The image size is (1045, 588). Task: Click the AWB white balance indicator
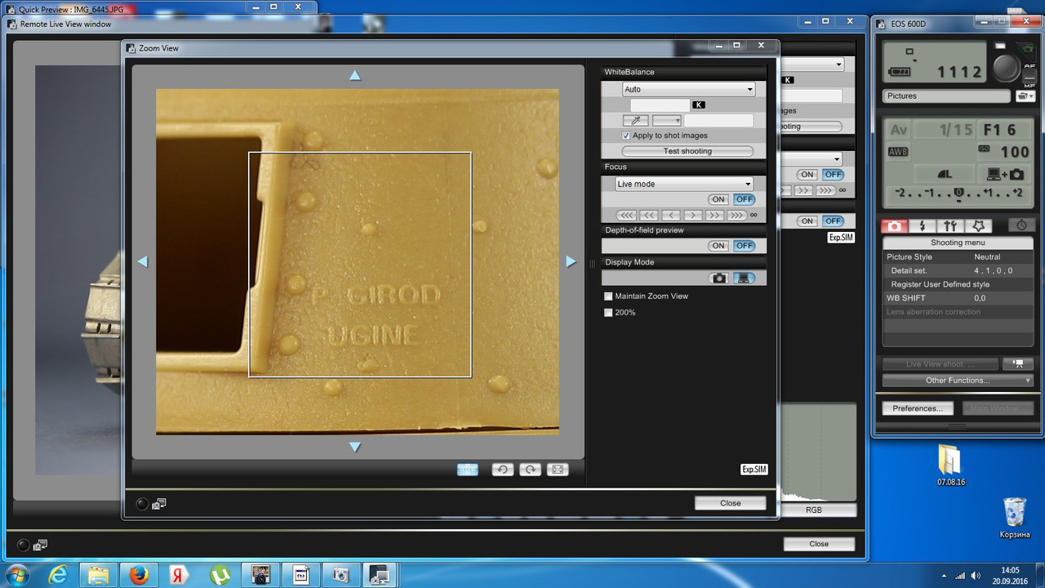click(898, 152)
